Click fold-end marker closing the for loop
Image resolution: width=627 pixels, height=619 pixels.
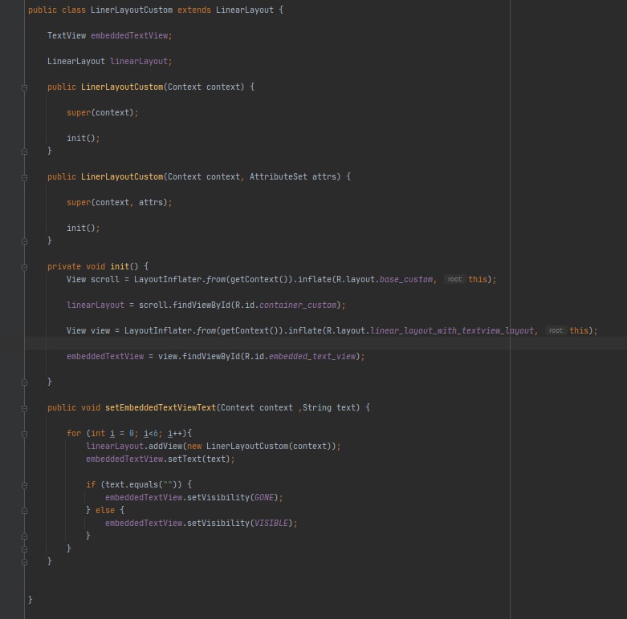point(24,549)
